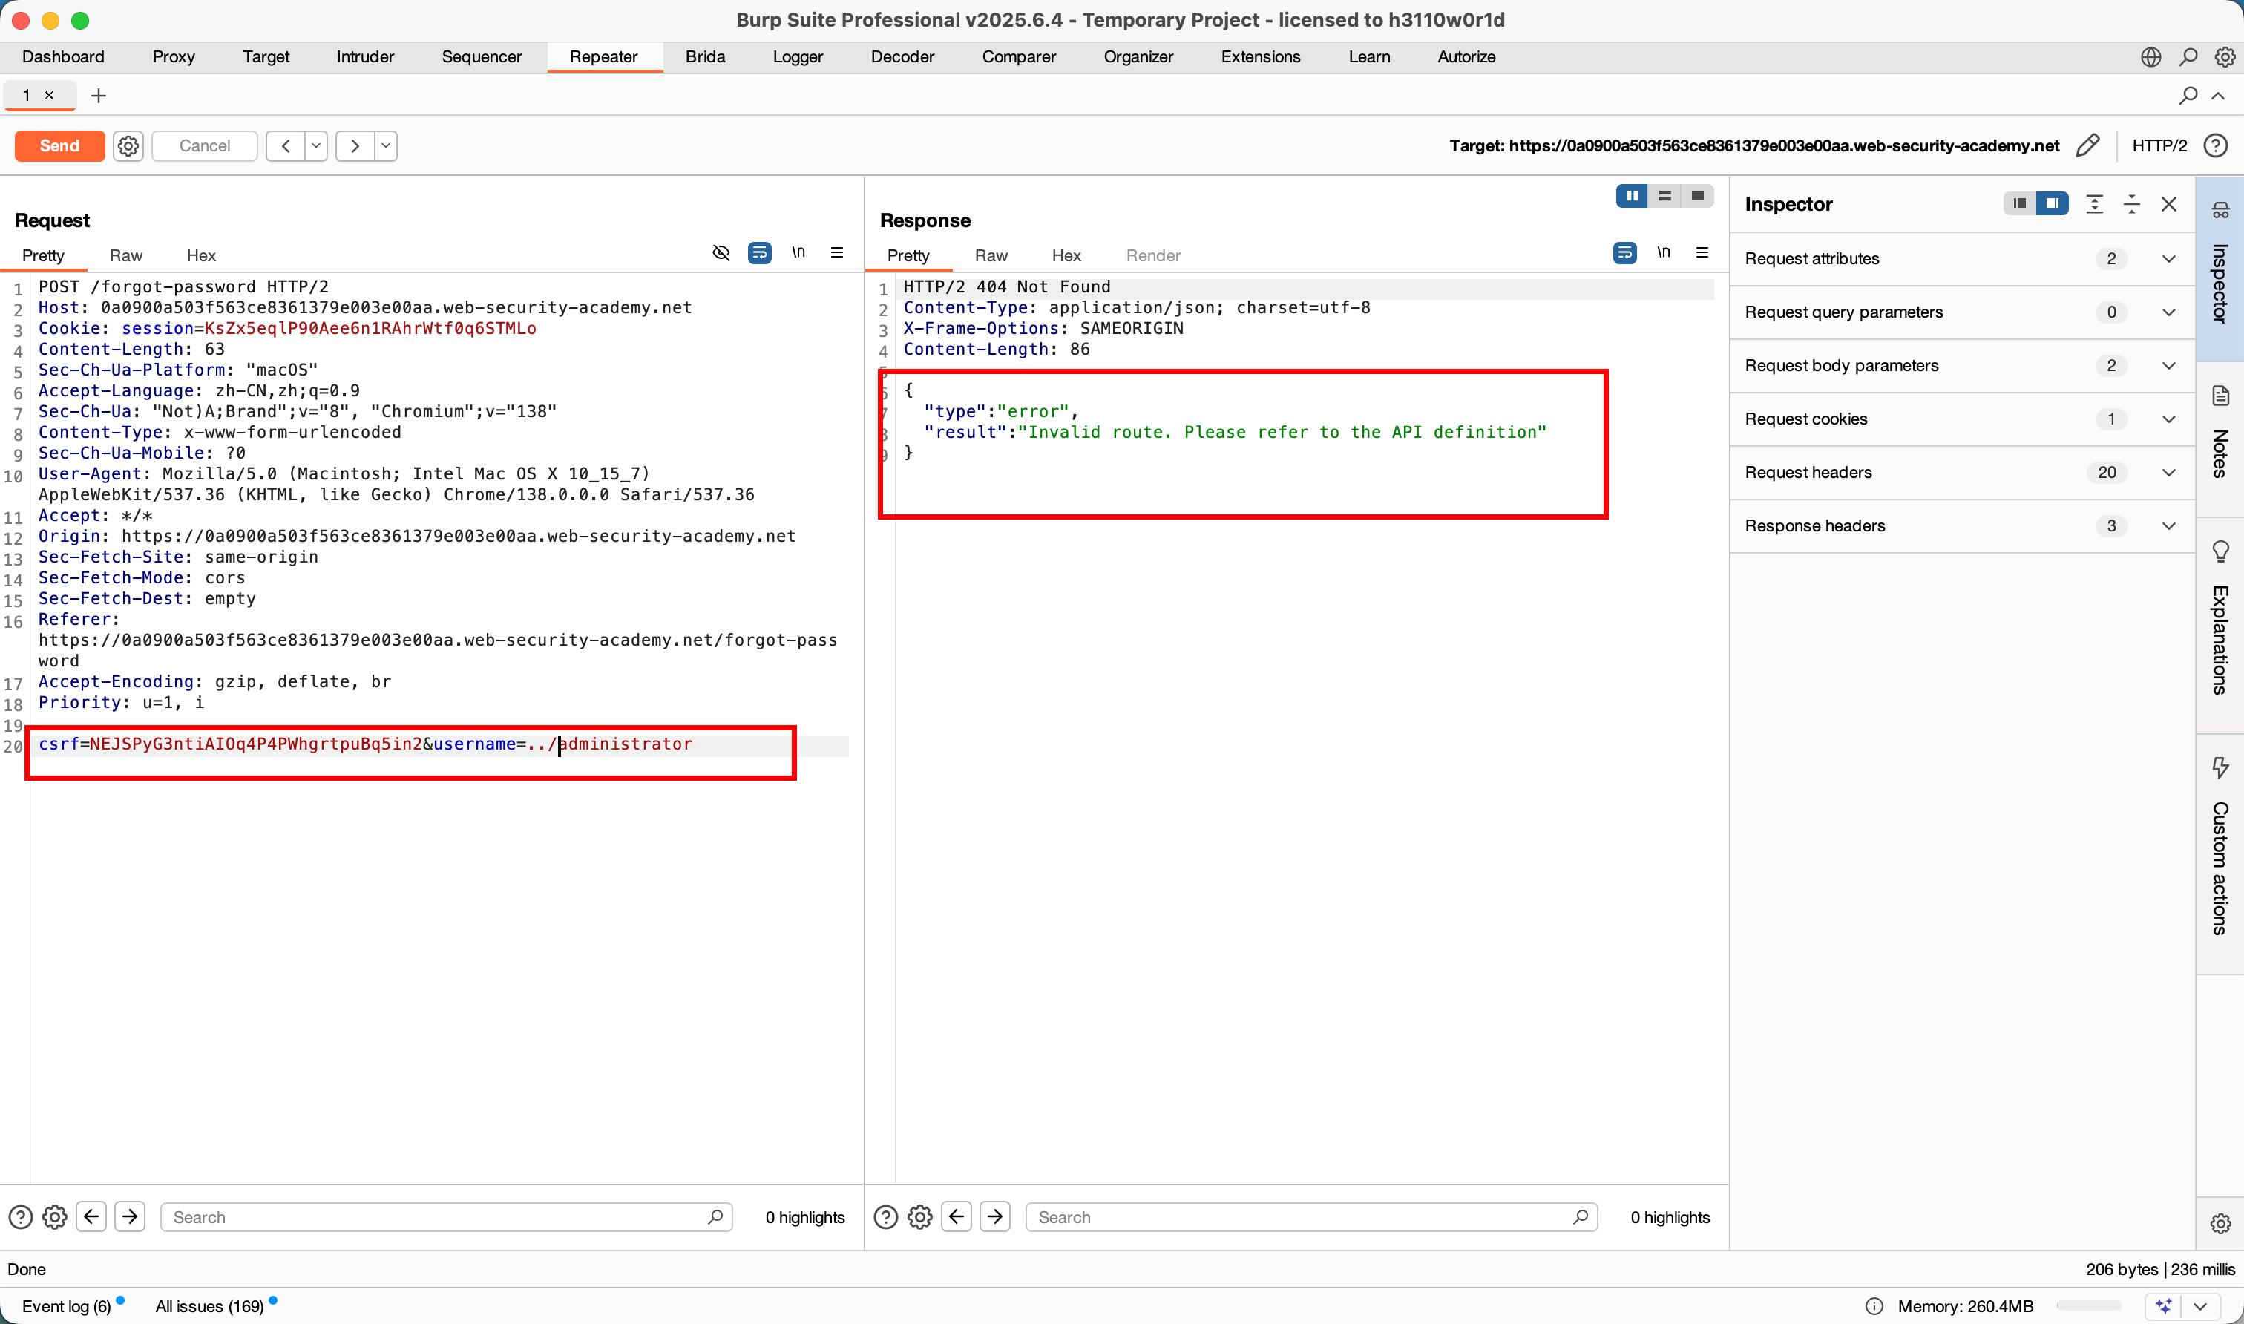The image size is (2244, 1324).
Task: Click the edit target pencil icon
Action: [2087, 145]
